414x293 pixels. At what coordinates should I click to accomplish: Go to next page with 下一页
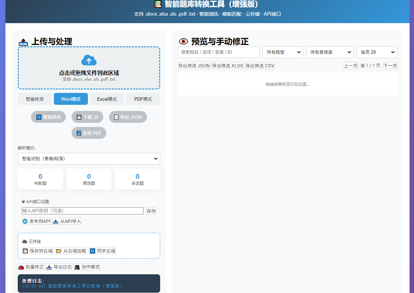click(390, 65)
